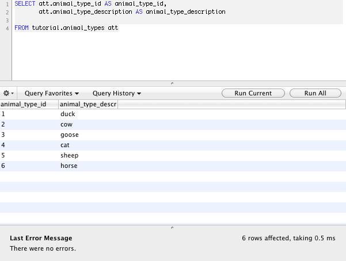Screen dimensions: 346x261
Task: Collapse the error pane using lower divider arrow
Action: (x=172, y=228)
